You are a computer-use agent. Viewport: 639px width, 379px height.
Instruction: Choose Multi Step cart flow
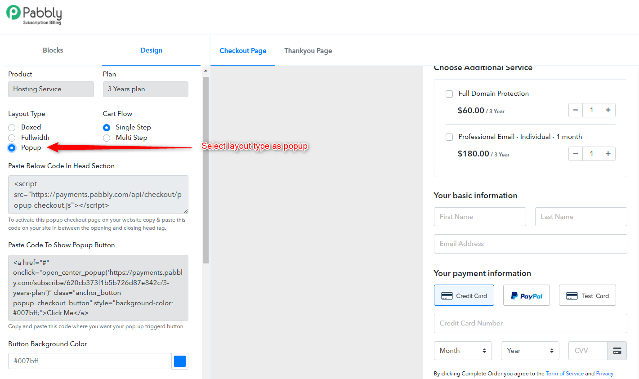point(107,138)
